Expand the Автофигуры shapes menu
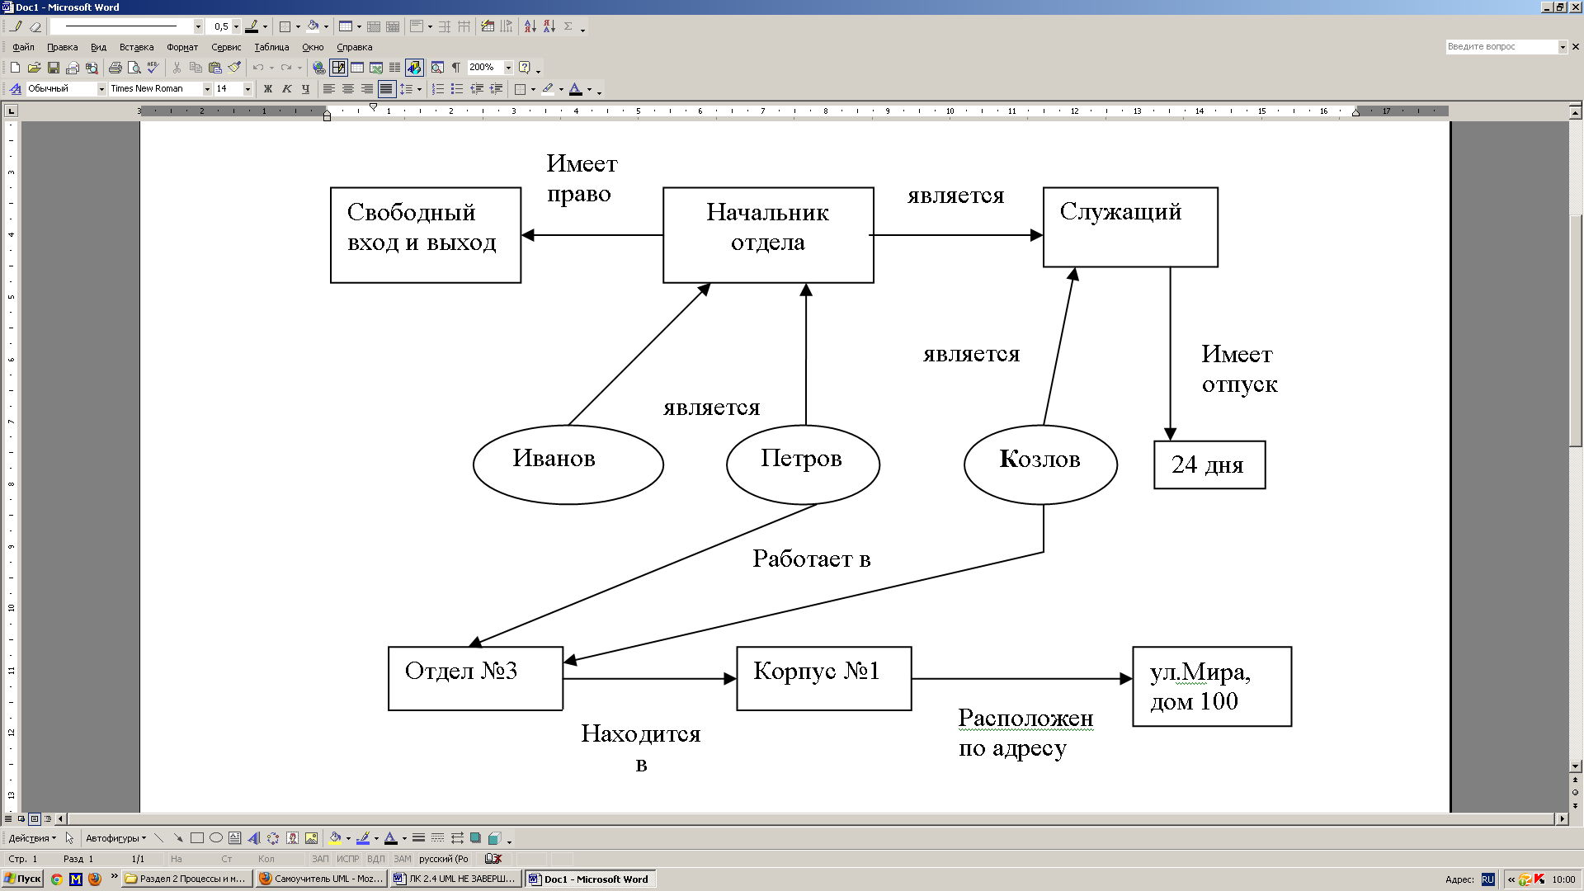Viewport: 1584px width, 891px height. [115, 838]
